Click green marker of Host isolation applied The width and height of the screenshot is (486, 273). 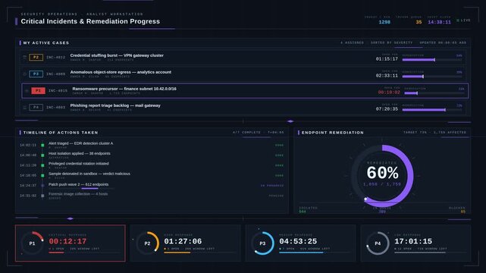point(42,155)
